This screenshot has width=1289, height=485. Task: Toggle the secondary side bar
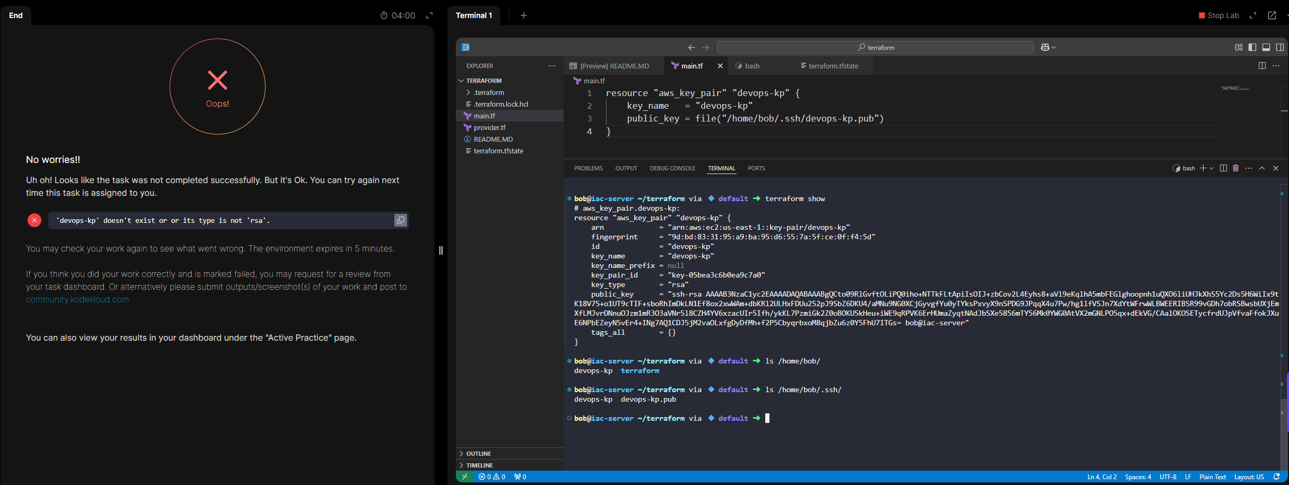[1280, 47]
